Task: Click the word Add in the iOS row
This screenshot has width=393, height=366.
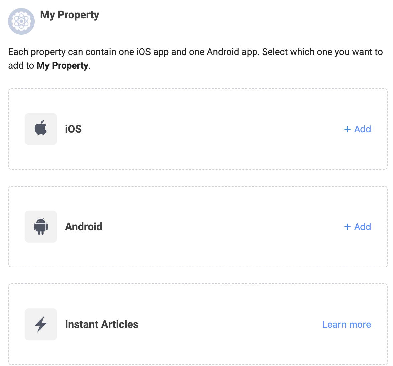Action: point(363,129)
